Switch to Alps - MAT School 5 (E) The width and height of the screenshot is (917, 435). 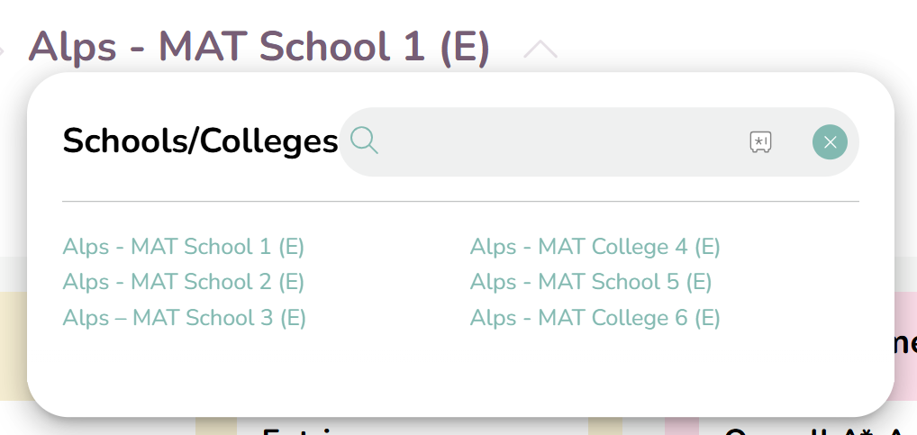pyautogui.click(x=591, y=282)
